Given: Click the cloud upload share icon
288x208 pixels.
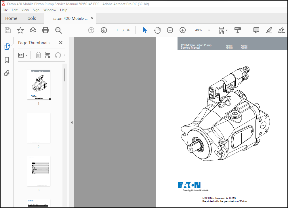Looking at the screenshot, I should pyautogui.click(x=33, y=30).
